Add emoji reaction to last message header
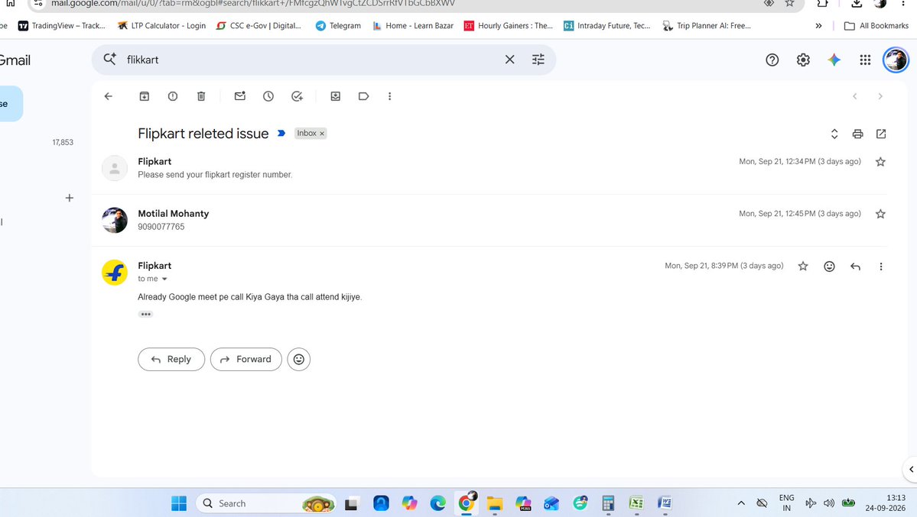Viewport: 917px width, 517px height. click(829, 267)
